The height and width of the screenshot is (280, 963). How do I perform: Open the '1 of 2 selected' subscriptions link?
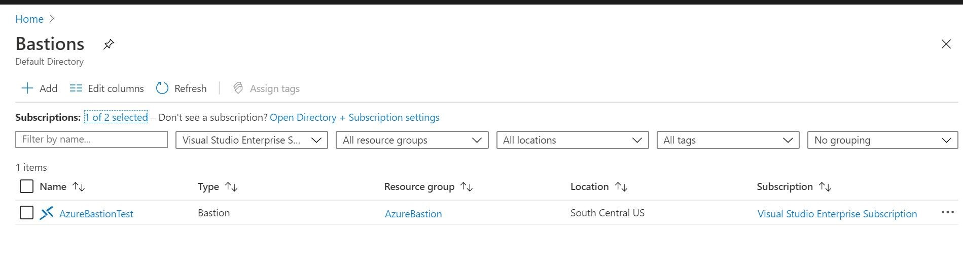click(116, 117)
